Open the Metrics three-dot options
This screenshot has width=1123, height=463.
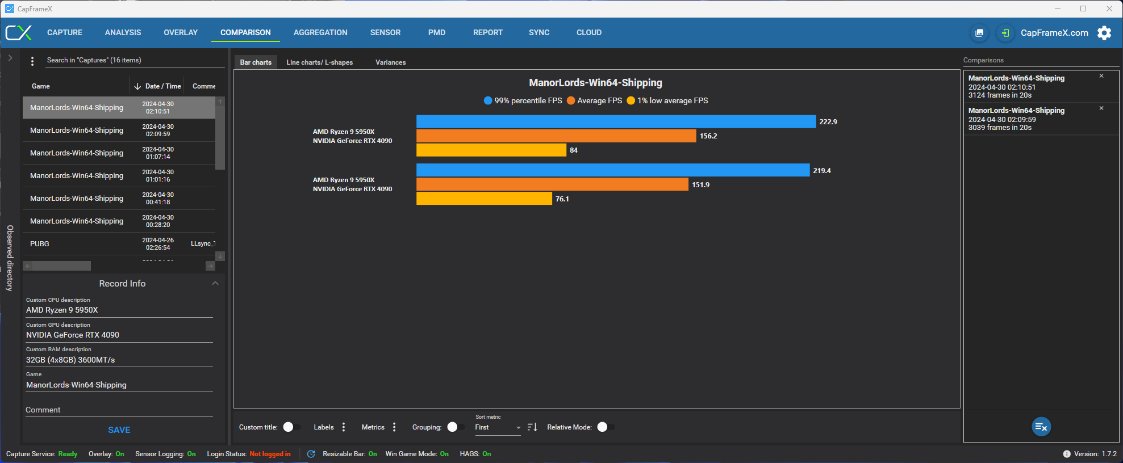tap(394, 427)
